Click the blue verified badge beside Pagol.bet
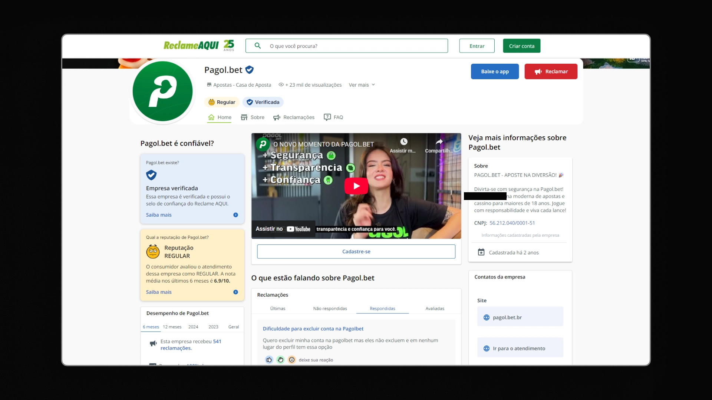Viewport: 712px width, 400px height. pos(250,70)
